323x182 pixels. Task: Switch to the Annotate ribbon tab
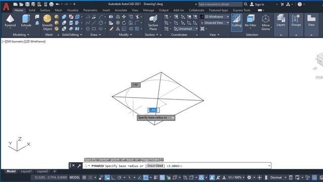point(121,10)
